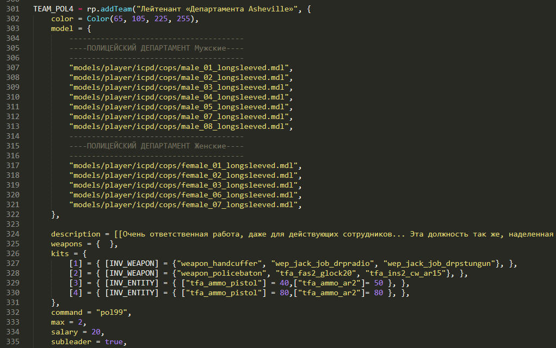Click the closing brace on line 331
The image size is (556, 348).
[53, 302]
